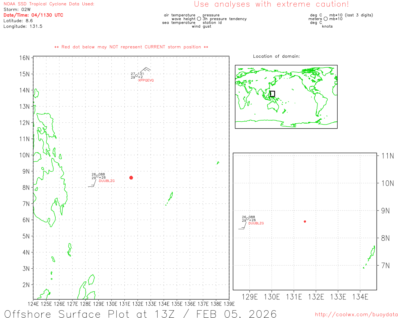Click the small island near 138E 9.5N

pos(218,163)
